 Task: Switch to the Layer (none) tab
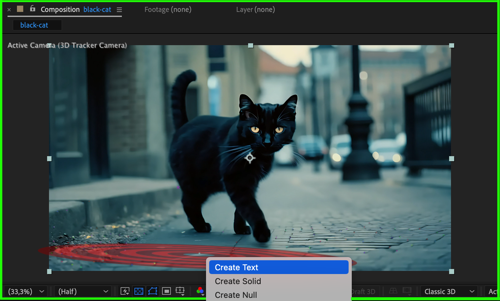coord(256,10)
